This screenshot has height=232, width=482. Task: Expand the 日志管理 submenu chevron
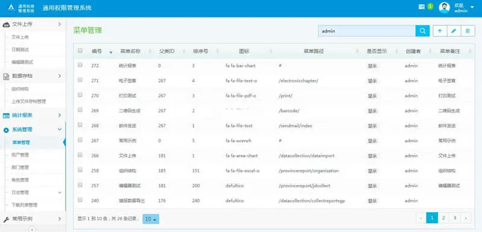pos(60,193)
